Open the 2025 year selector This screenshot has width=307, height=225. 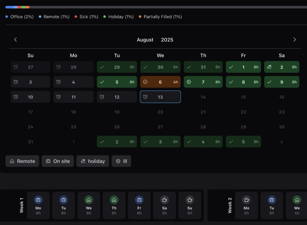[167, 40]
